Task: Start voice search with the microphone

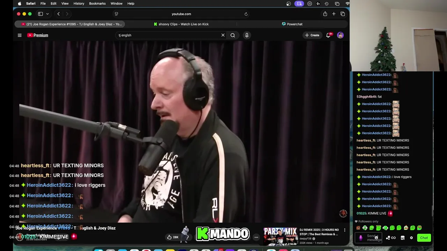Action: [247, 35]
